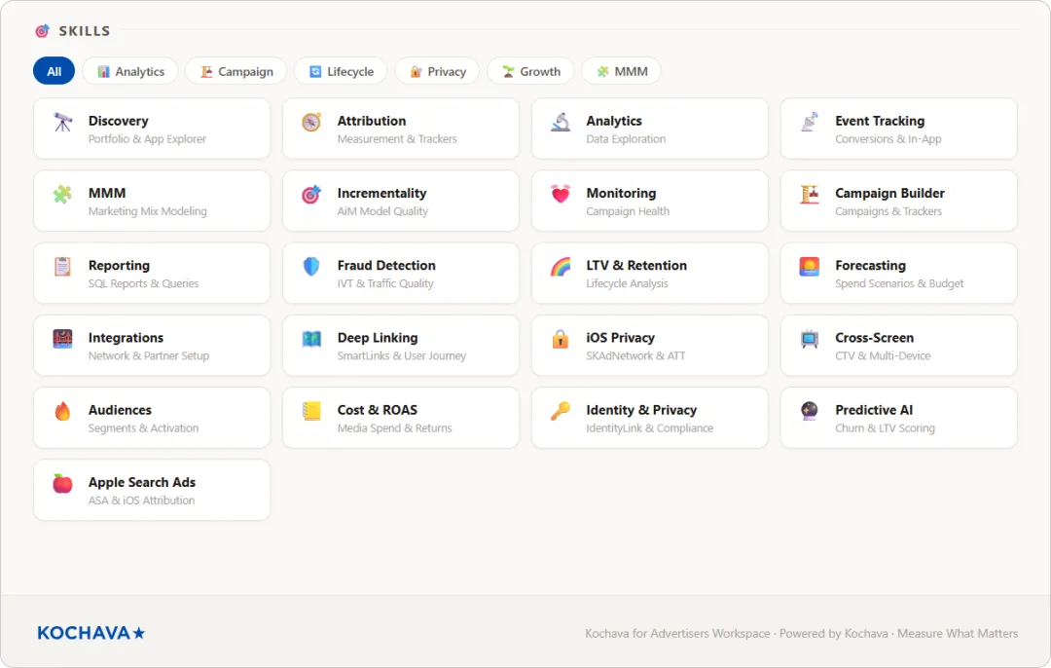Image resolution: width=1051 pixels, height=668 pixels.
Task: Click the Audiences flame icon
Action: (63, 411)
